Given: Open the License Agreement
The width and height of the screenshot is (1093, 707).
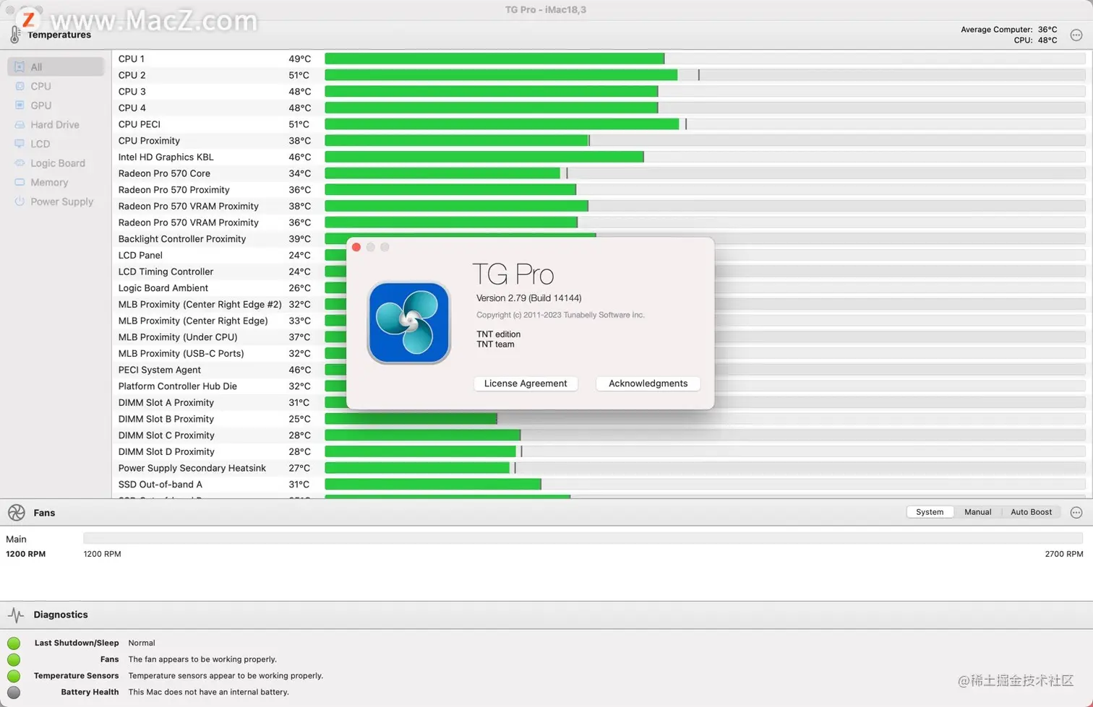Looking at the screenshot, I should click(526, 383).
